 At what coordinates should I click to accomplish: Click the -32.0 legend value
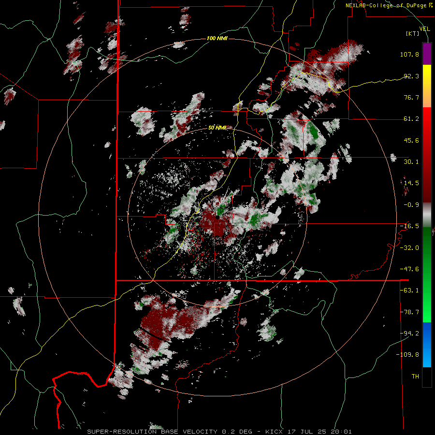(x=409, y=248)
